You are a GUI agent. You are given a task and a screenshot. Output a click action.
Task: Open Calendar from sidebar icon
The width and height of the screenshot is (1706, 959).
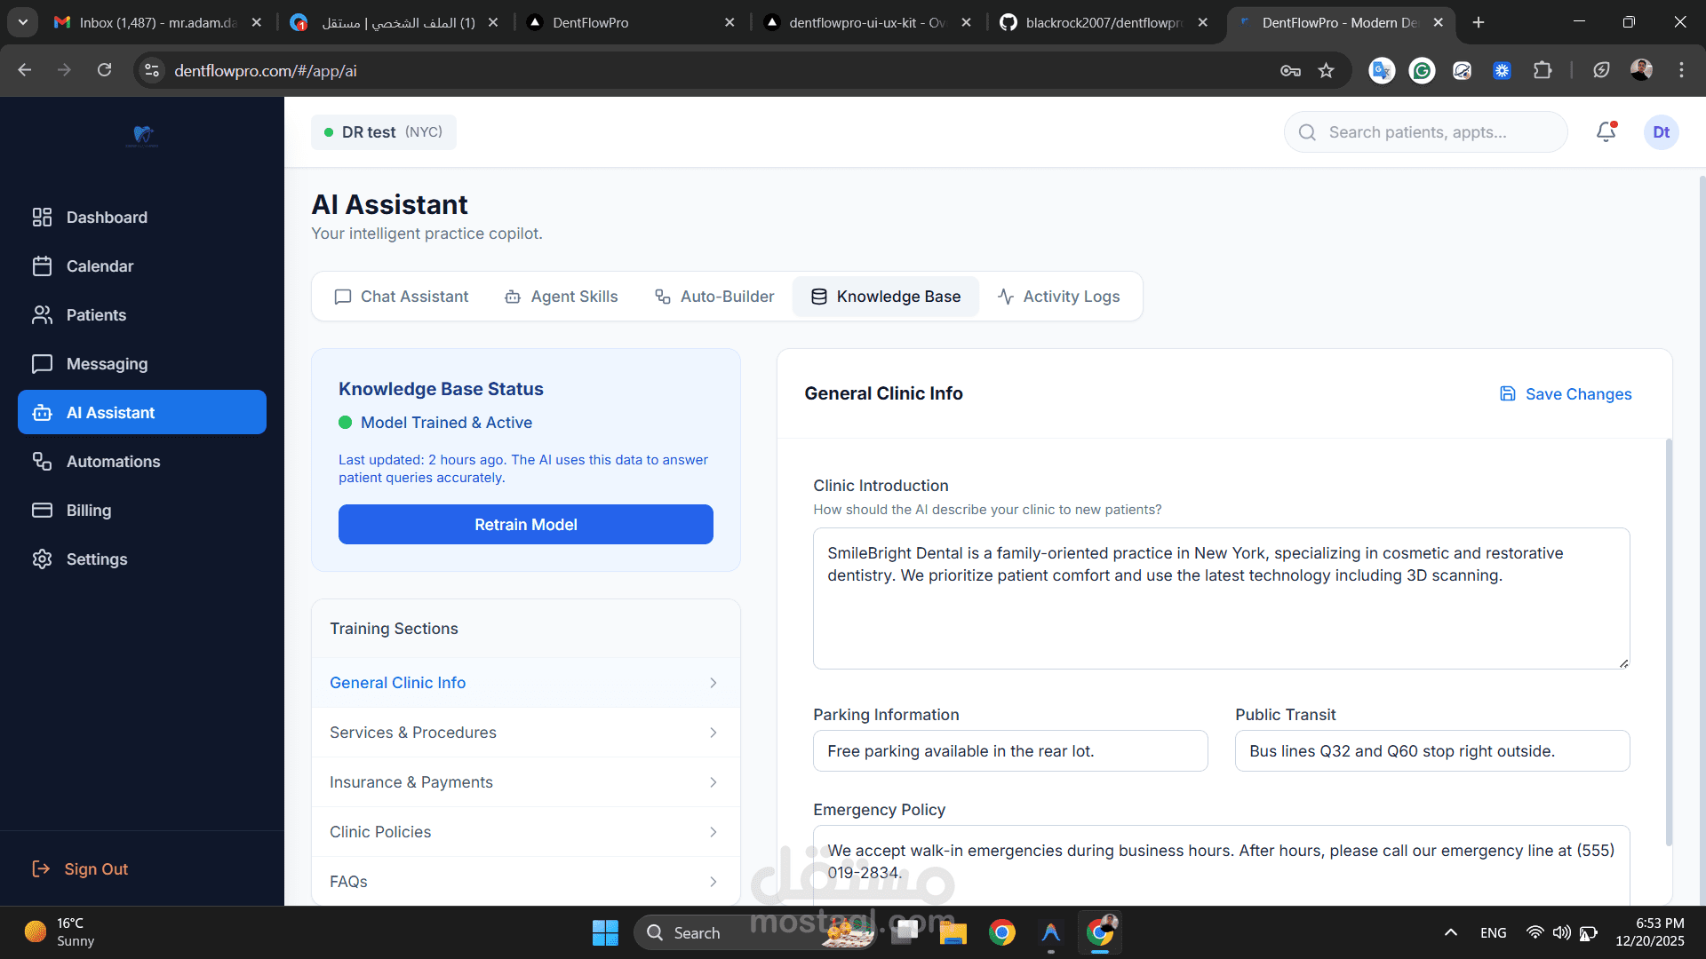pyautogui.click(x=42, y=266)
